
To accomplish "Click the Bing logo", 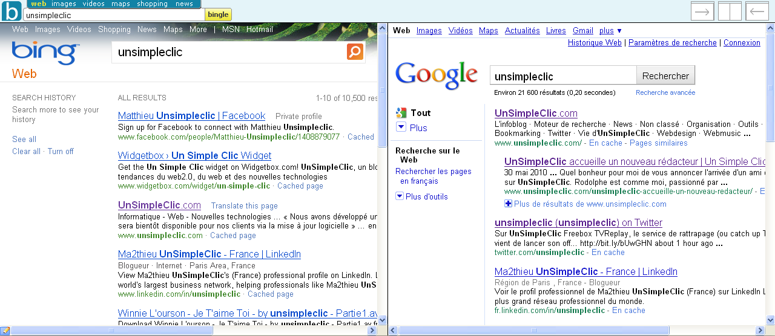I will pyautogui.click(x=46, y=53).
